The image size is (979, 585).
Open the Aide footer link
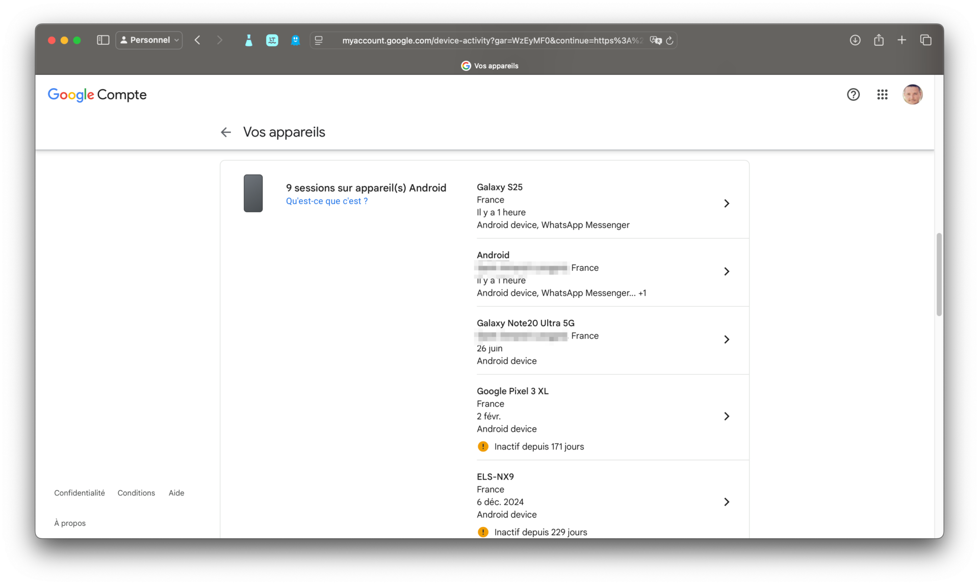(x=176, y=493)
